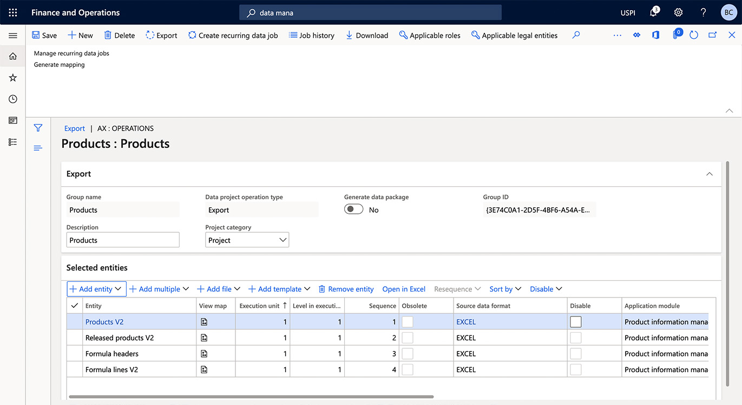Open in Microsoft Office icon
This screenshot has height=405, width=742.
click(655, 35)
